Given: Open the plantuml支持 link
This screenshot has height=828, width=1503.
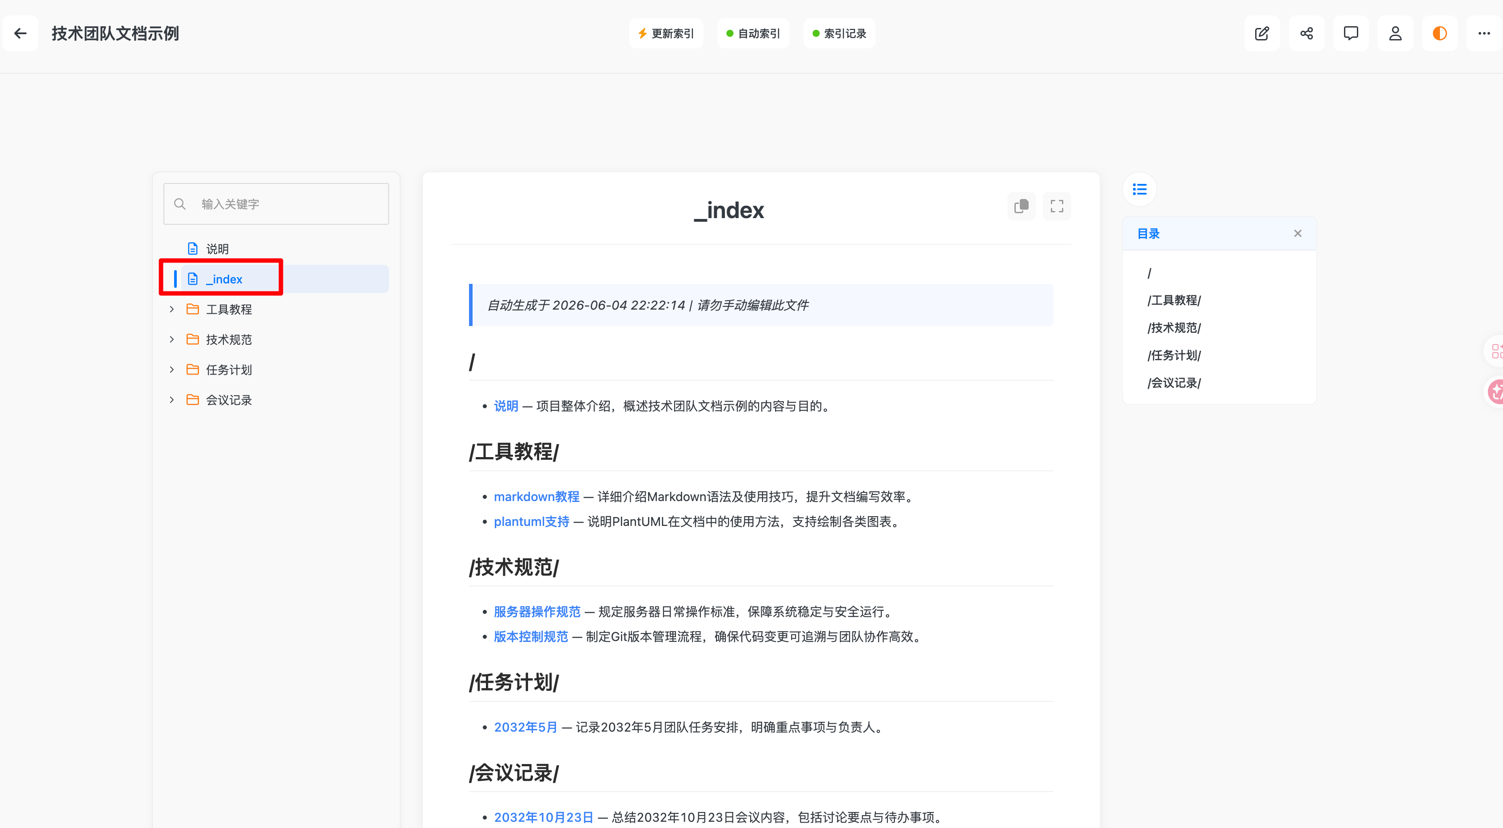Looking at the screenshot, I should pos(532,521).
